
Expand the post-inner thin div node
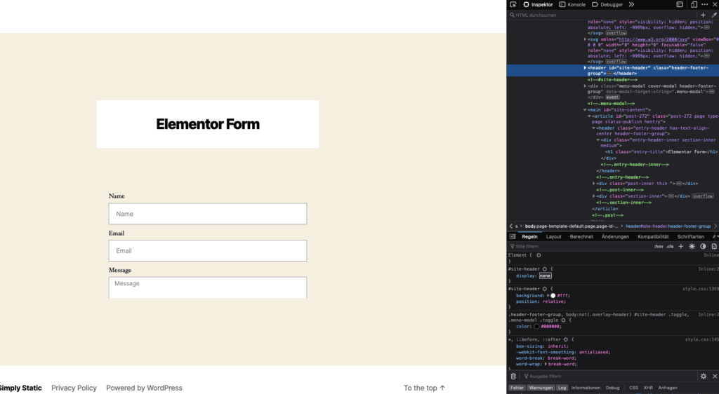click(x=594, y=184)
